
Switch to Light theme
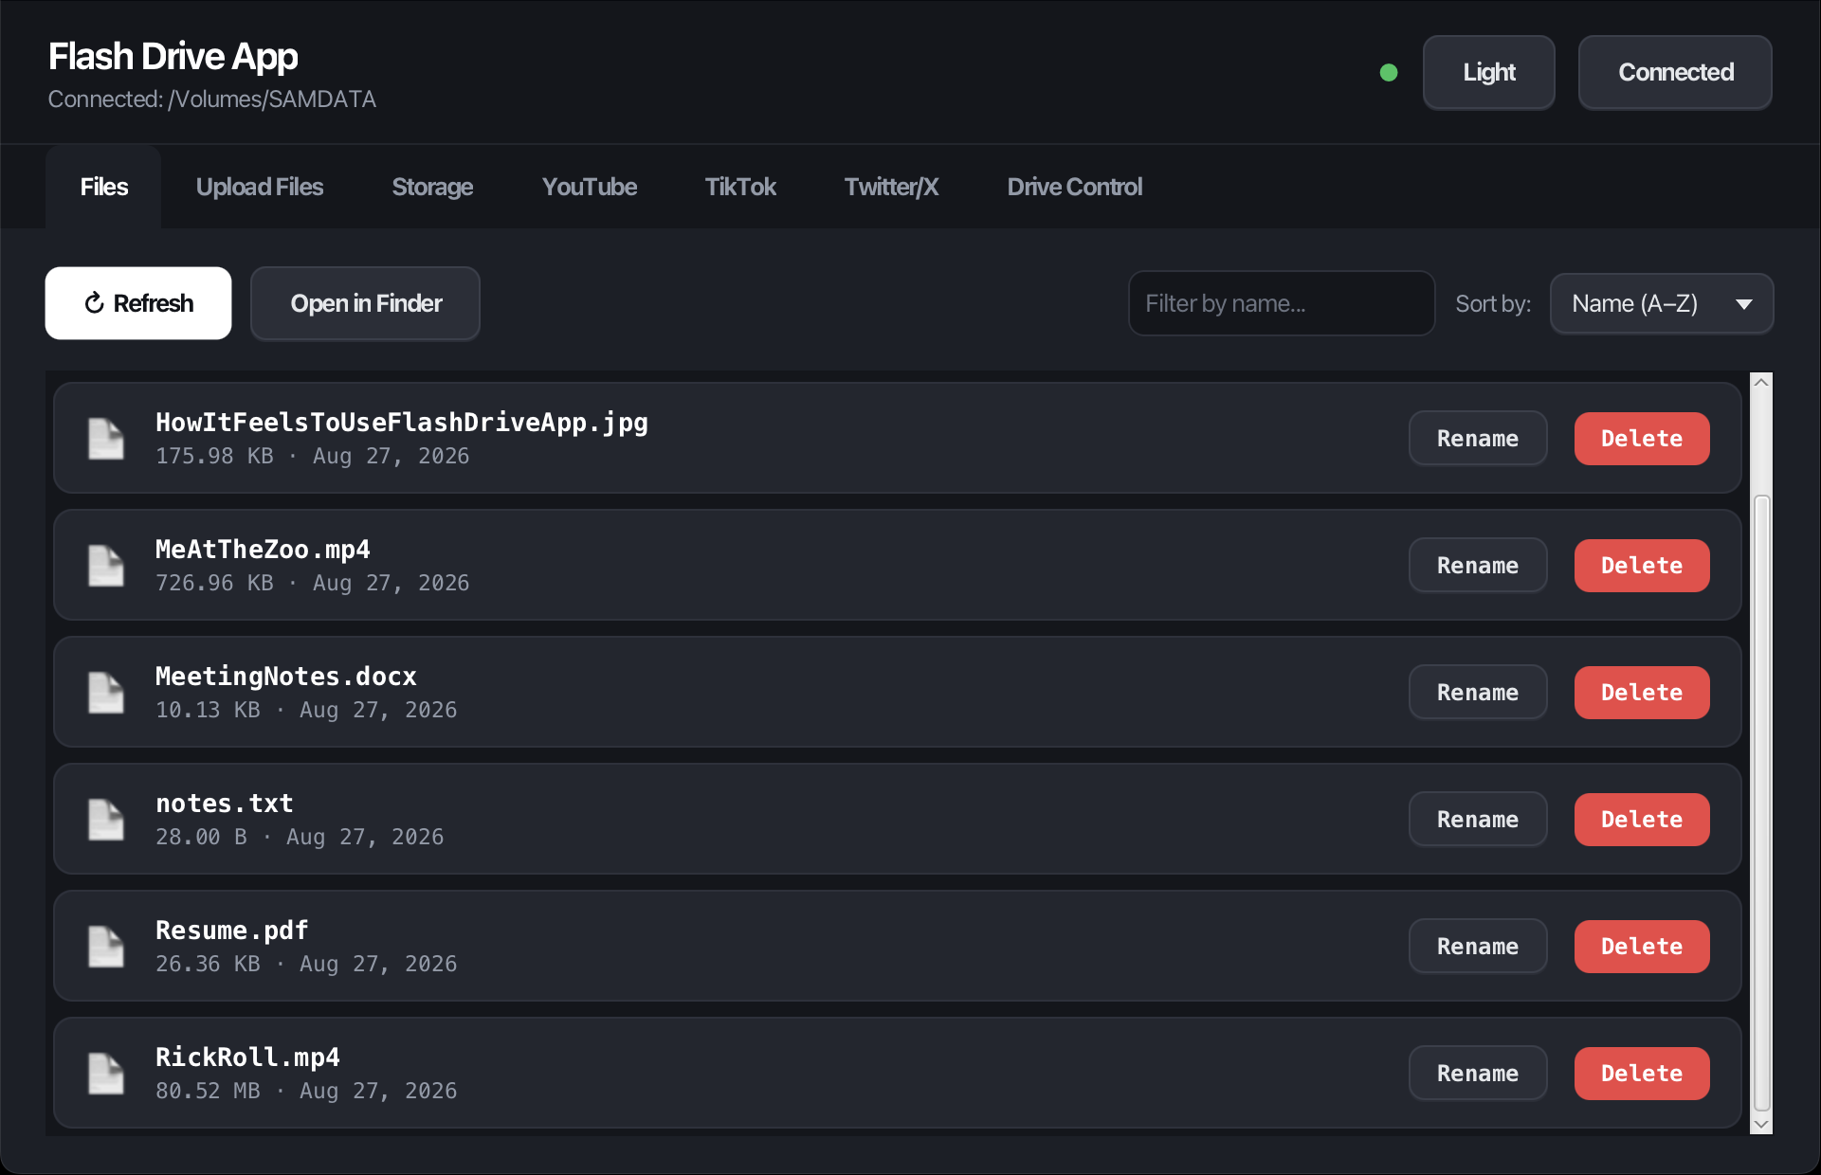(1488, 73)
